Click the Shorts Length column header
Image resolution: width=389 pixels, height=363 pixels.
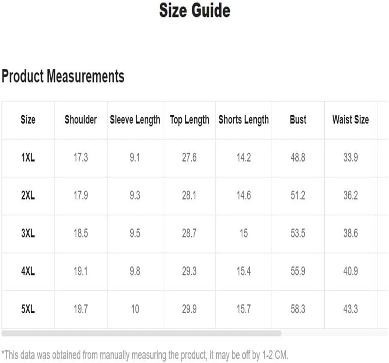[x=244, y=120]
